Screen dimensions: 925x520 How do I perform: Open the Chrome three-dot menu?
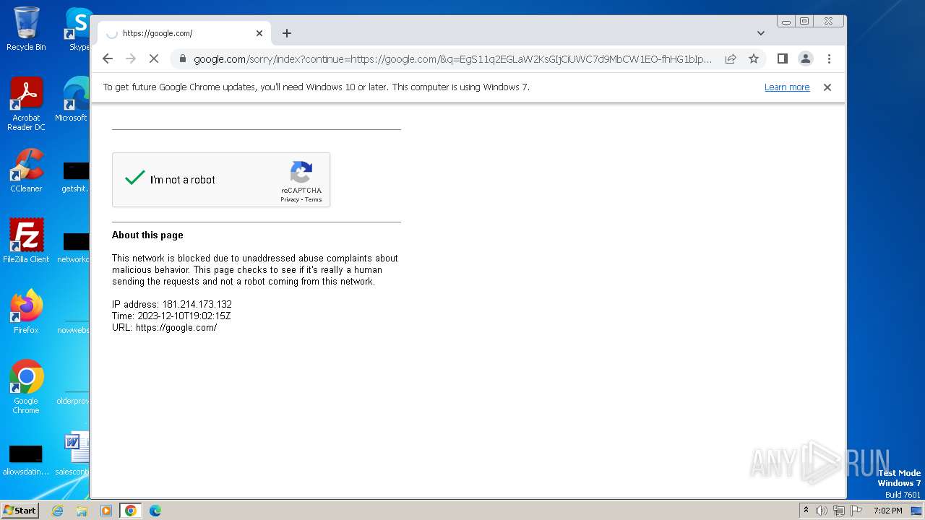tap(829, 58)
